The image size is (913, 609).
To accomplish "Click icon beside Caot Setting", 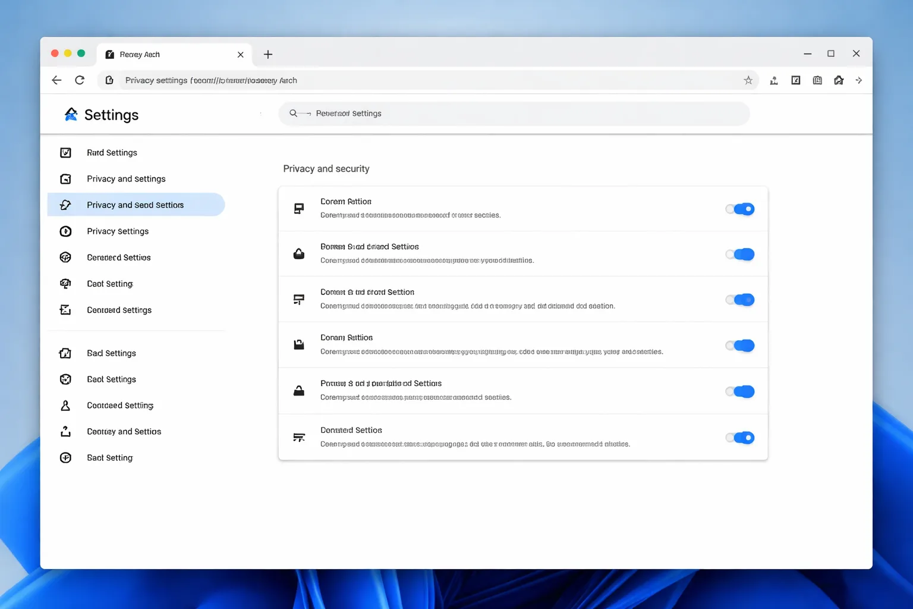I will coord(66,284).
